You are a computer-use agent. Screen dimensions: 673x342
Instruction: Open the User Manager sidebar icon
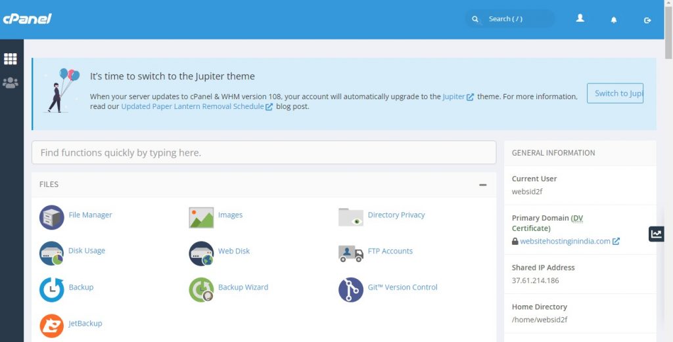[x=11, y=83]
